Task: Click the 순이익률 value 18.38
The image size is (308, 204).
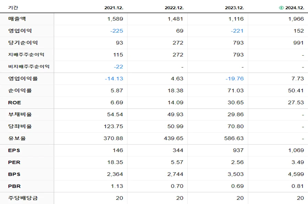Action: [176, 91]
